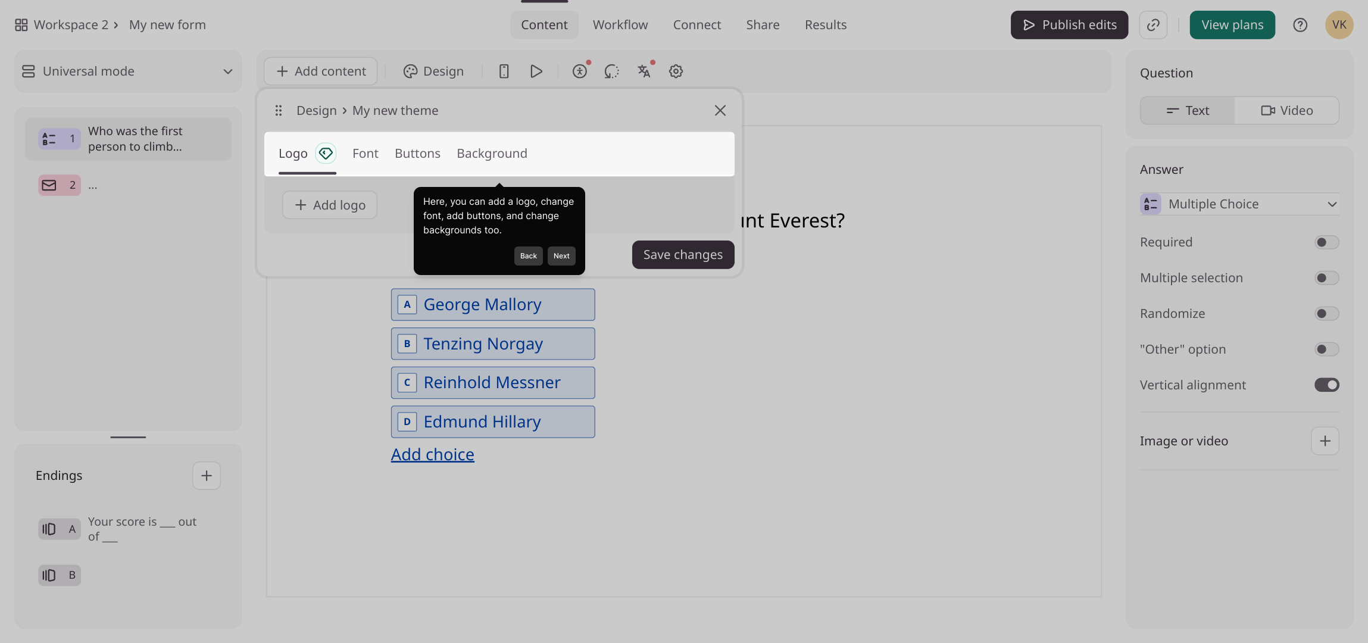Enable the "Other" option switch
The height and width of the screenshot is (643, 1368).
pos(1327,349)
